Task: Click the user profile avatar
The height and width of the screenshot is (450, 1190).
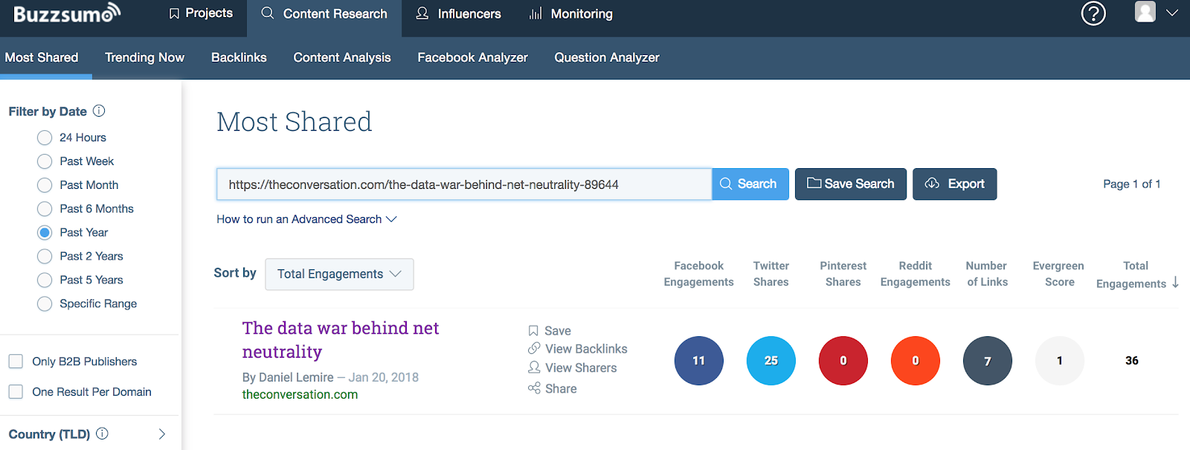Action: [x=1145, y=11]
